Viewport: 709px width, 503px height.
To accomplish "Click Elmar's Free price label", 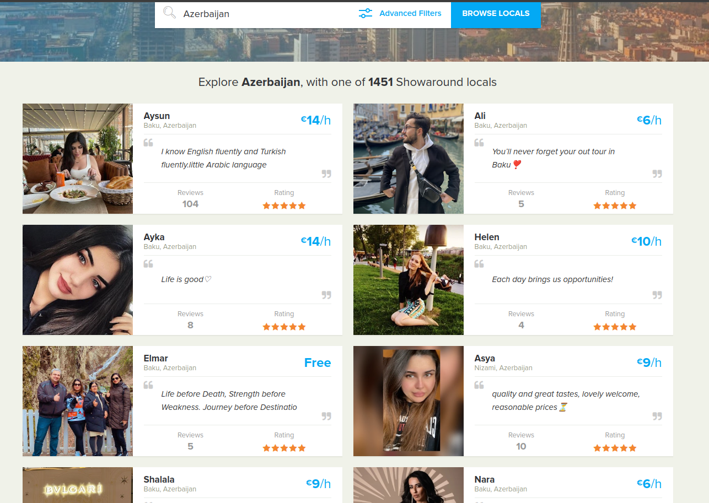I will pos(318,363).
